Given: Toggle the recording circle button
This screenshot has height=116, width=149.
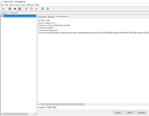Looking at the screenshot, I should pyautogui.click(x=10, y=9).
